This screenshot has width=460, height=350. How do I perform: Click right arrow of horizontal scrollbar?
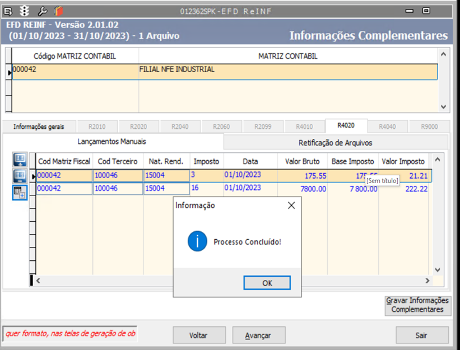point(428,281)
